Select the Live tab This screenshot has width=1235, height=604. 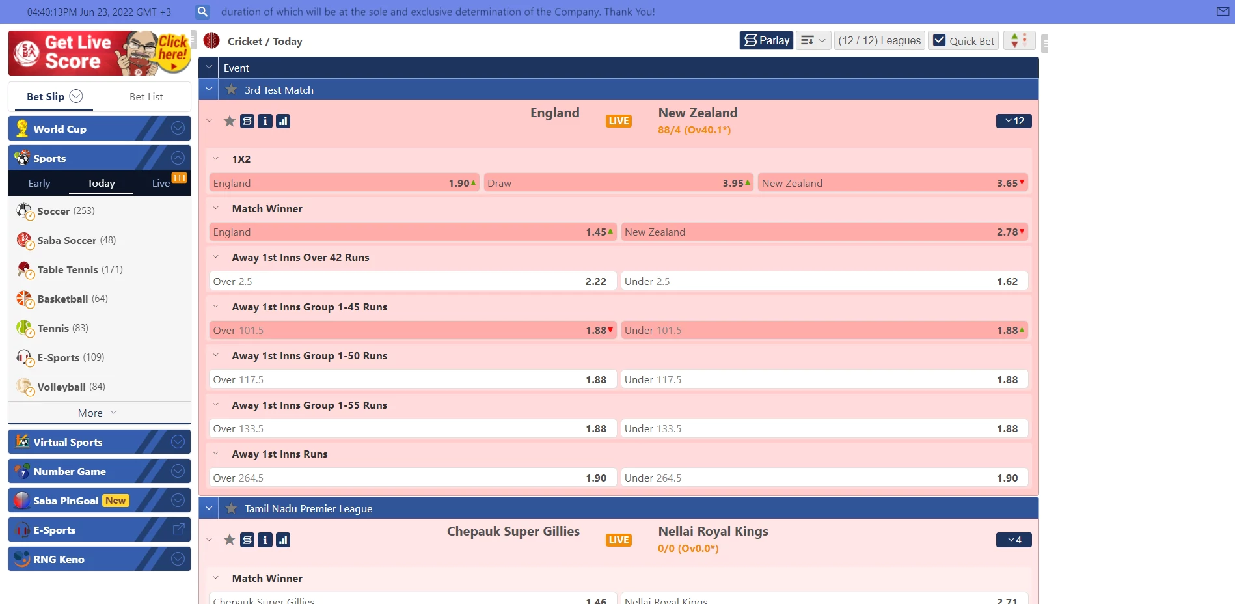161,184
